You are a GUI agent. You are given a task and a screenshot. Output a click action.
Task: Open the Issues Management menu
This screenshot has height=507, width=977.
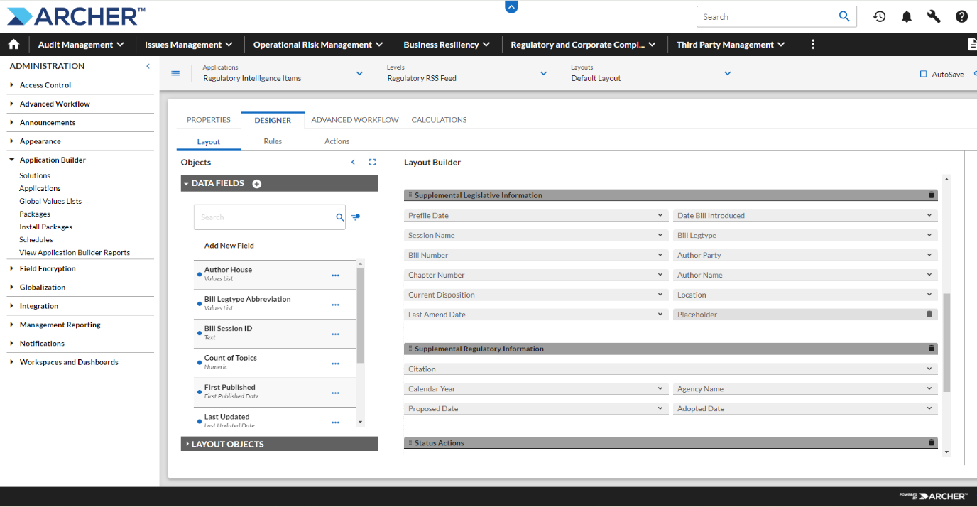(189, 44)
